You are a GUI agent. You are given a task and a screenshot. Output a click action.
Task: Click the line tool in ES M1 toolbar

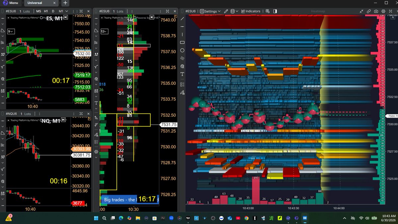pos(3,18)
